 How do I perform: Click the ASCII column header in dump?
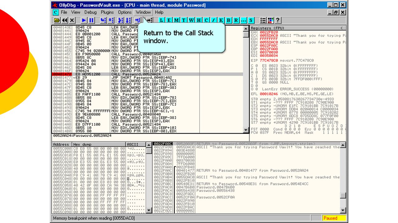[136, 144]
